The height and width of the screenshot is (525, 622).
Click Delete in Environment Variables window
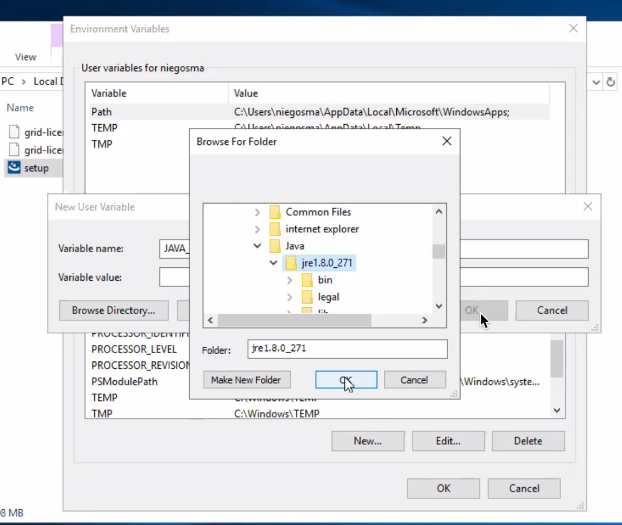click(528, 441)
